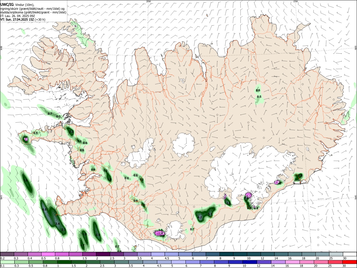Click the 'slydda/snjókoma' description line
The height and width of the screenshot is (268, 357).
(x=33, y=12)
